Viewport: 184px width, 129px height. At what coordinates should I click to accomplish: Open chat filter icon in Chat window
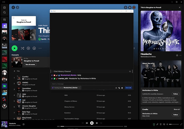pyautogui.click(x=119, y=88)
